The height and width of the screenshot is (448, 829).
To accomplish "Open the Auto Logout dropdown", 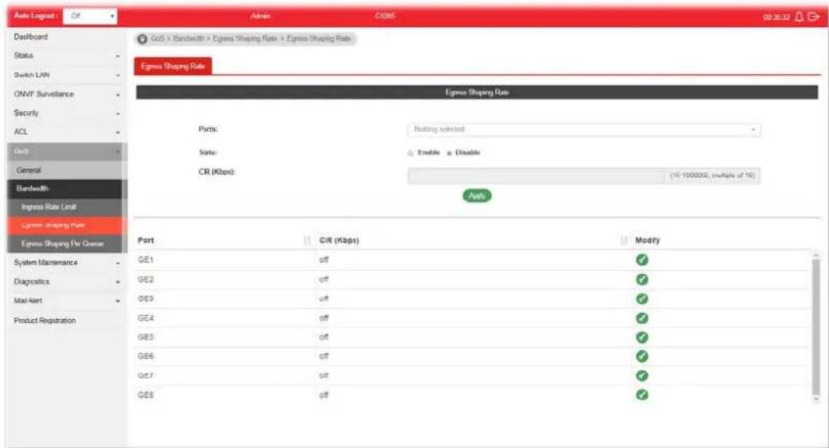I will (90, 16).
